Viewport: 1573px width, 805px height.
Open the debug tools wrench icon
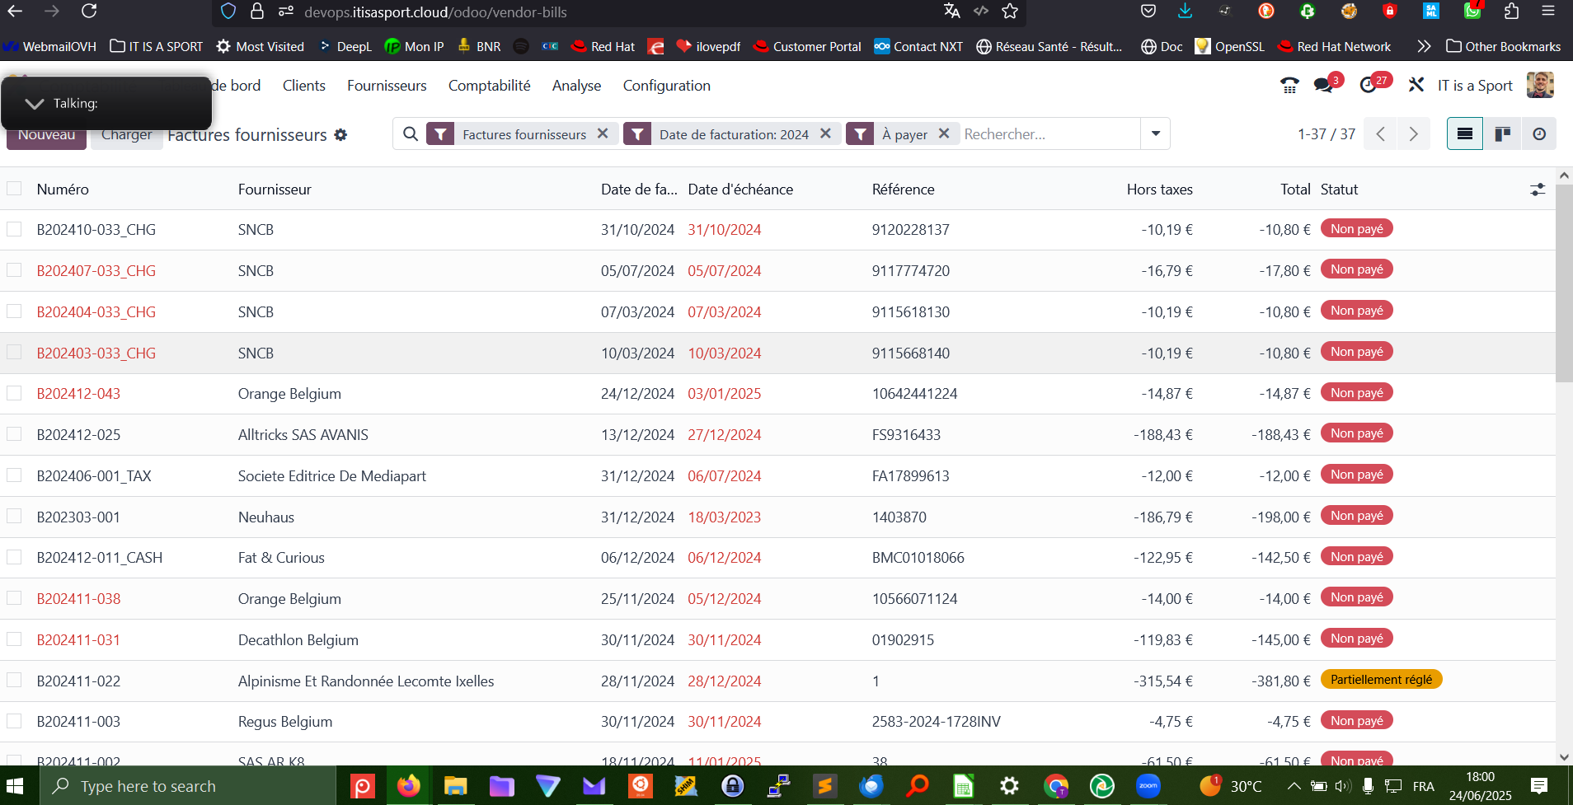point(1416,85)
